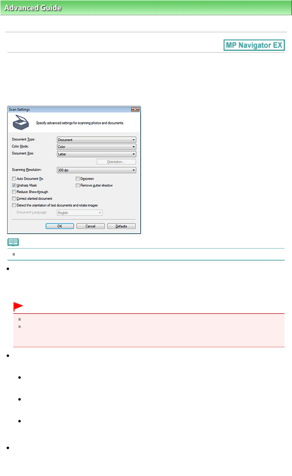Click the open-book Note icon
Image resolution: width=292 pixels, height=476 pixels.
13,242
